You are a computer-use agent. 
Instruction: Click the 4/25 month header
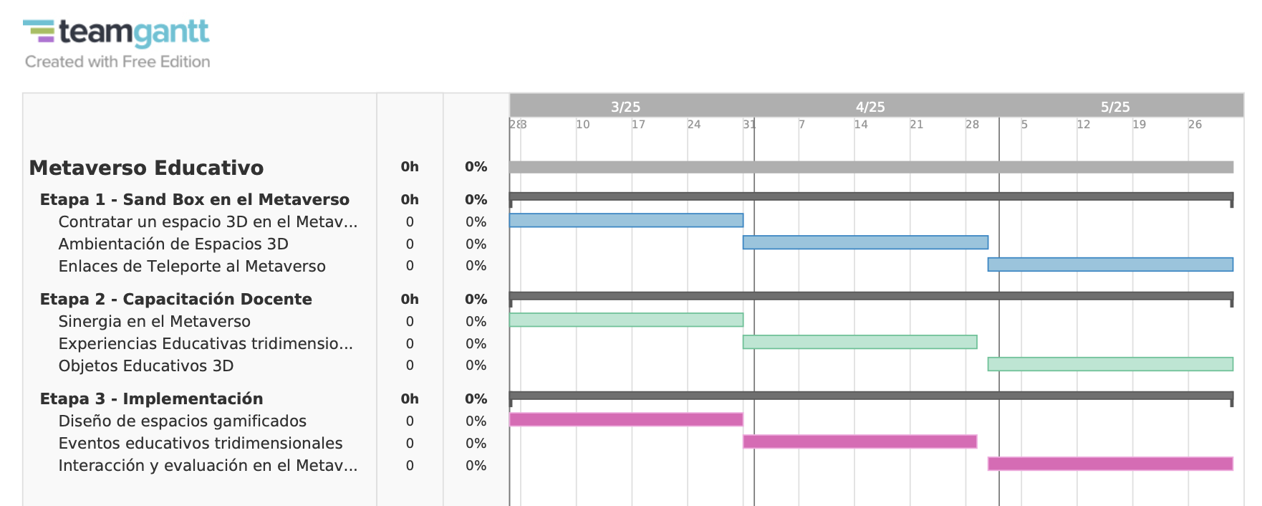pos(870,107)
